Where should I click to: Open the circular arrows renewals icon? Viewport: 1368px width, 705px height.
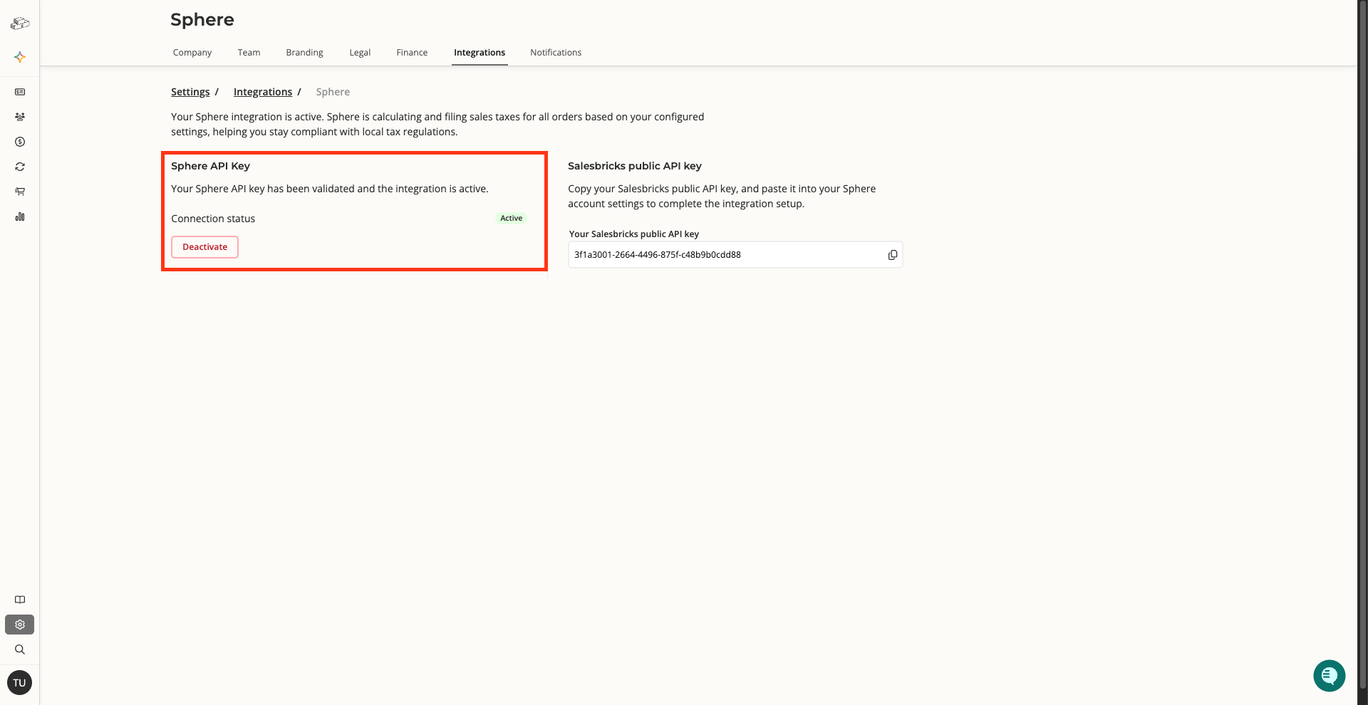pos(20,167)
